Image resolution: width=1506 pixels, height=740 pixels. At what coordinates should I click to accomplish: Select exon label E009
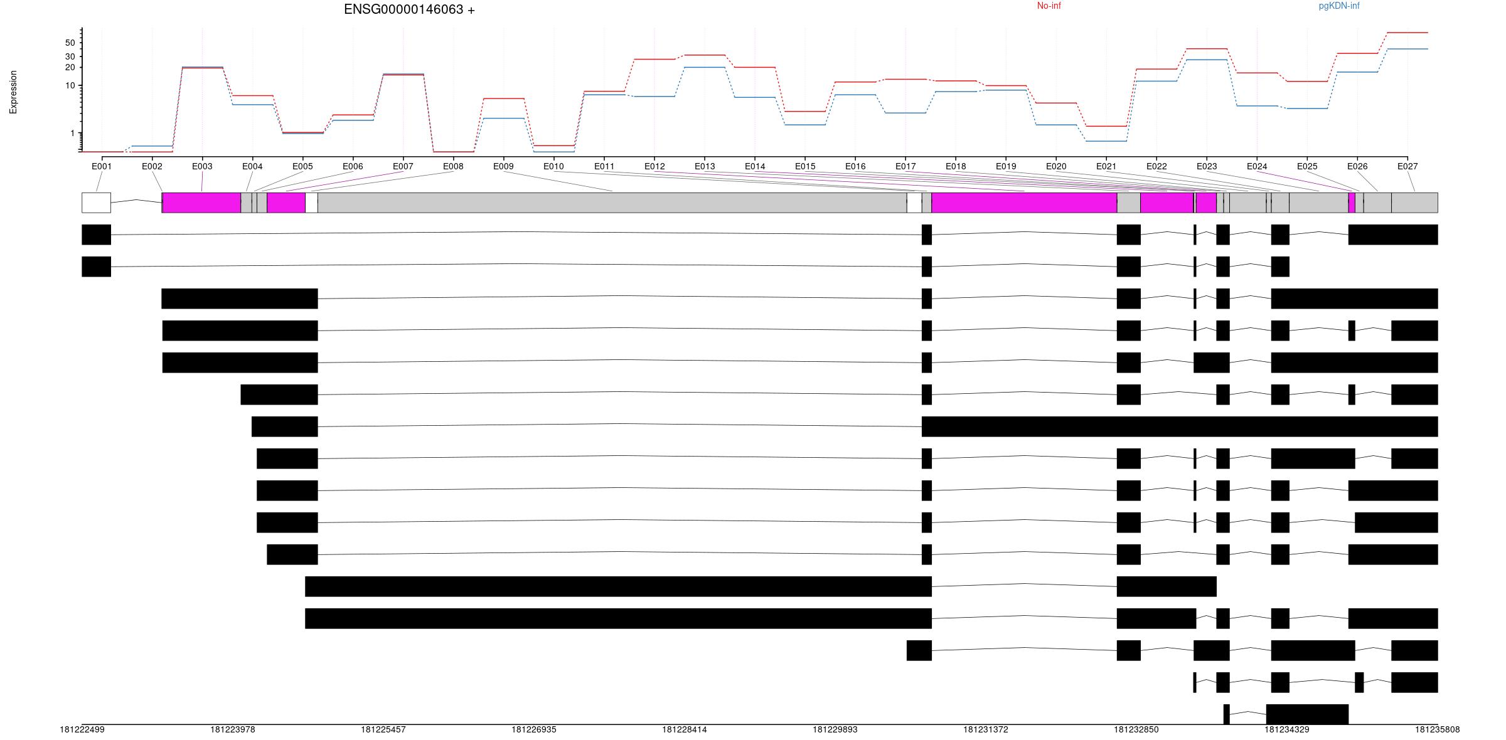(503, 166)
